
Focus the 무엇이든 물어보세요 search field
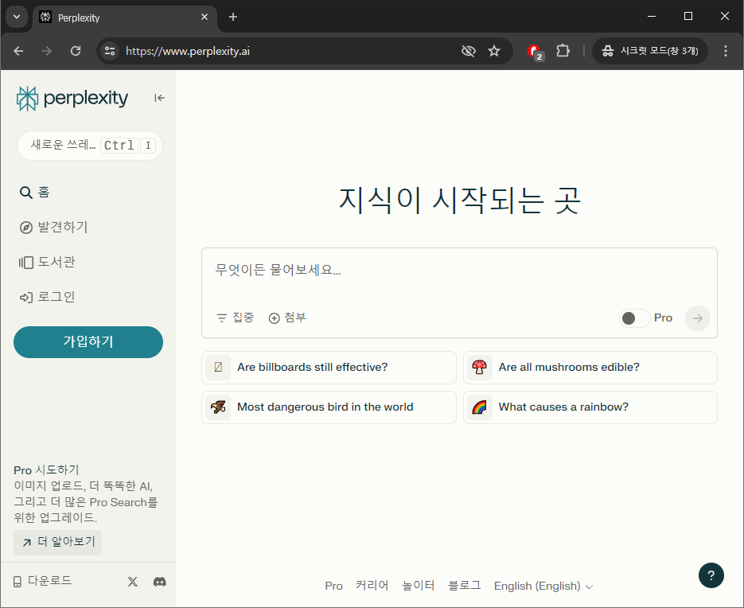459,270
